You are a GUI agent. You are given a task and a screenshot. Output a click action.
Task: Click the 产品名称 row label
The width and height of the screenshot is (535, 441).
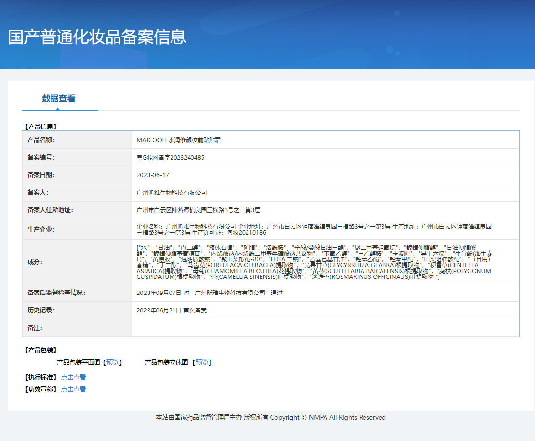tap(41, 140)
